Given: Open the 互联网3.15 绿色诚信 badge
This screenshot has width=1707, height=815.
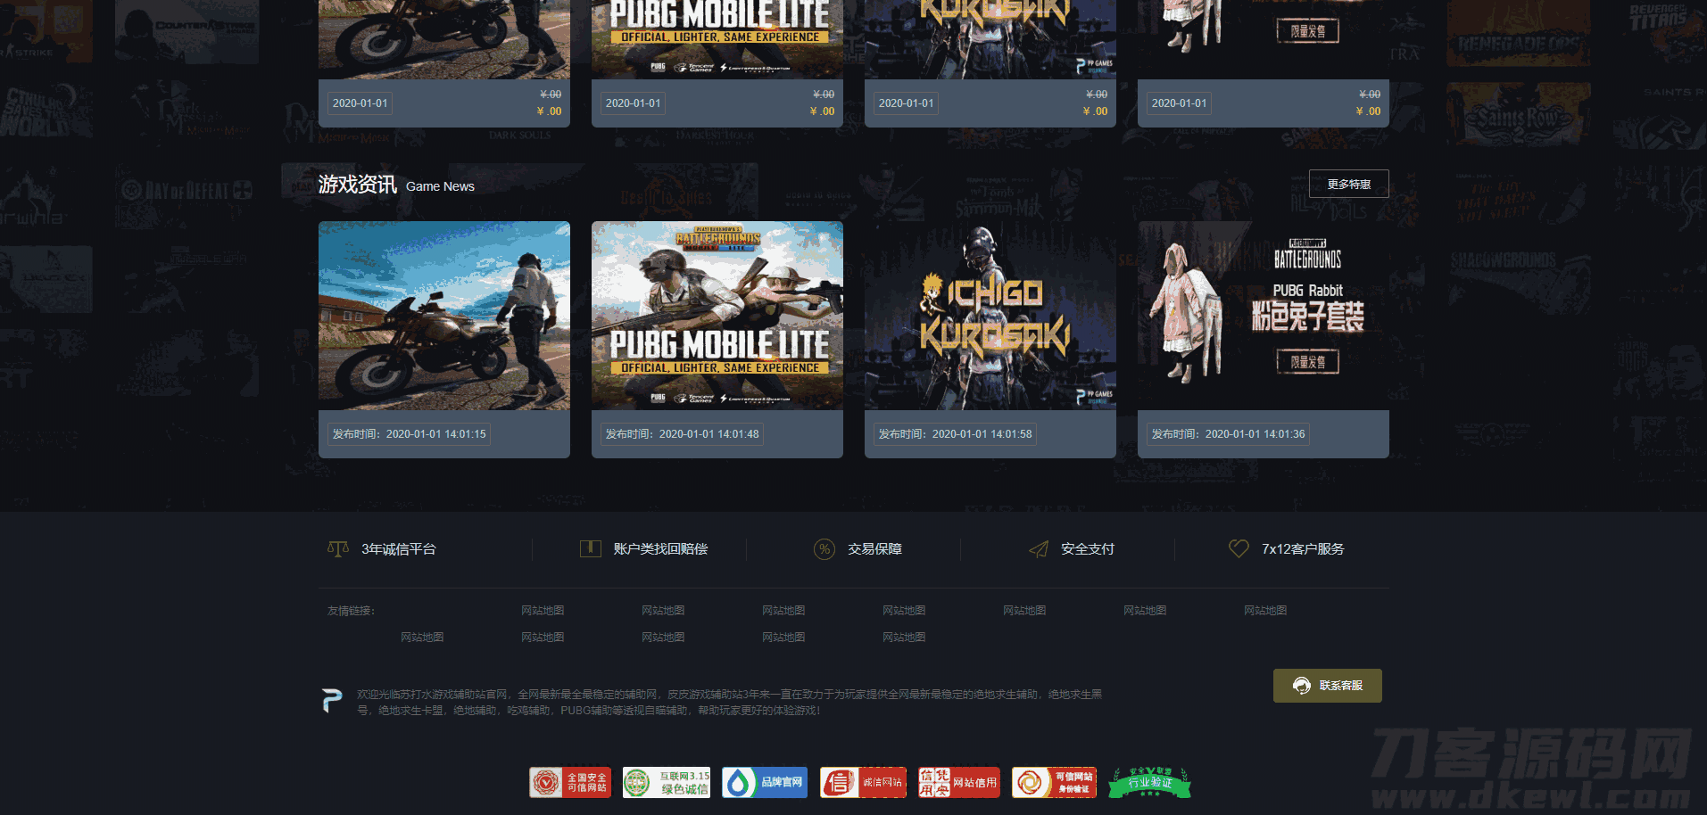Looking at the screenshot, I should [667, 782].
